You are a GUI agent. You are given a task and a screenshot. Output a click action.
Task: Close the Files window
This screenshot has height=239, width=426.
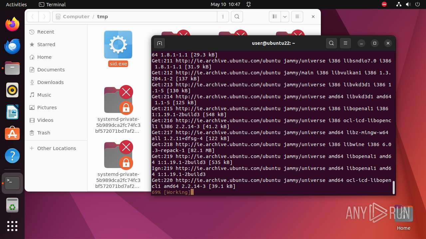pyautogui.click(x=313, y=17)
